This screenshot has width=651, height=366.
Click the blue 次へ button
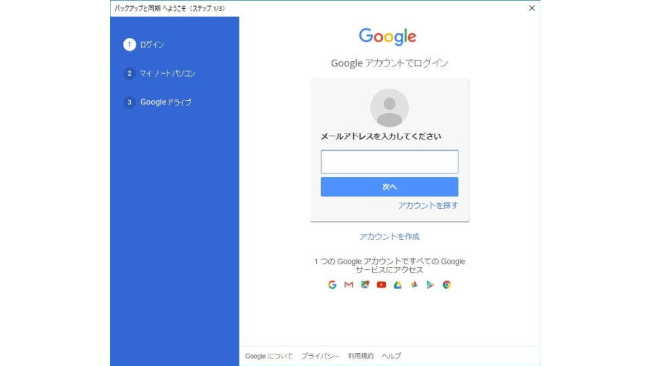389,187
